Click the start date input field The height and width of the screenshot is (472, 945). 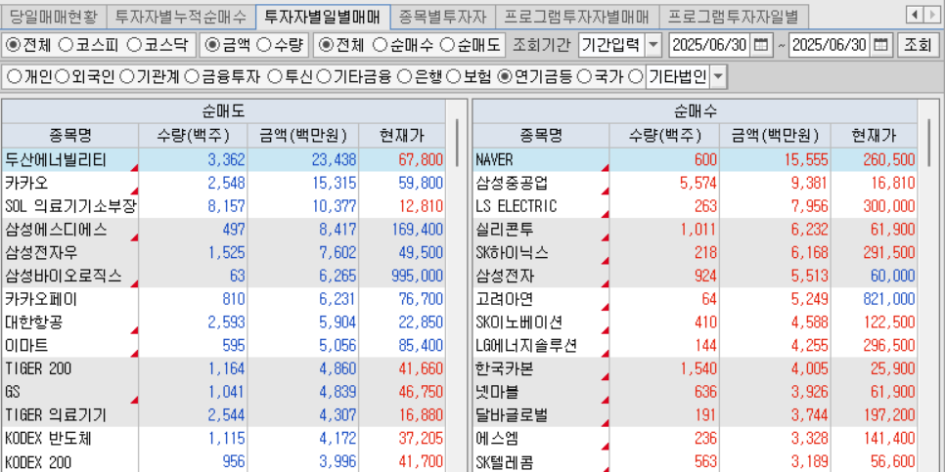(710, 45)
